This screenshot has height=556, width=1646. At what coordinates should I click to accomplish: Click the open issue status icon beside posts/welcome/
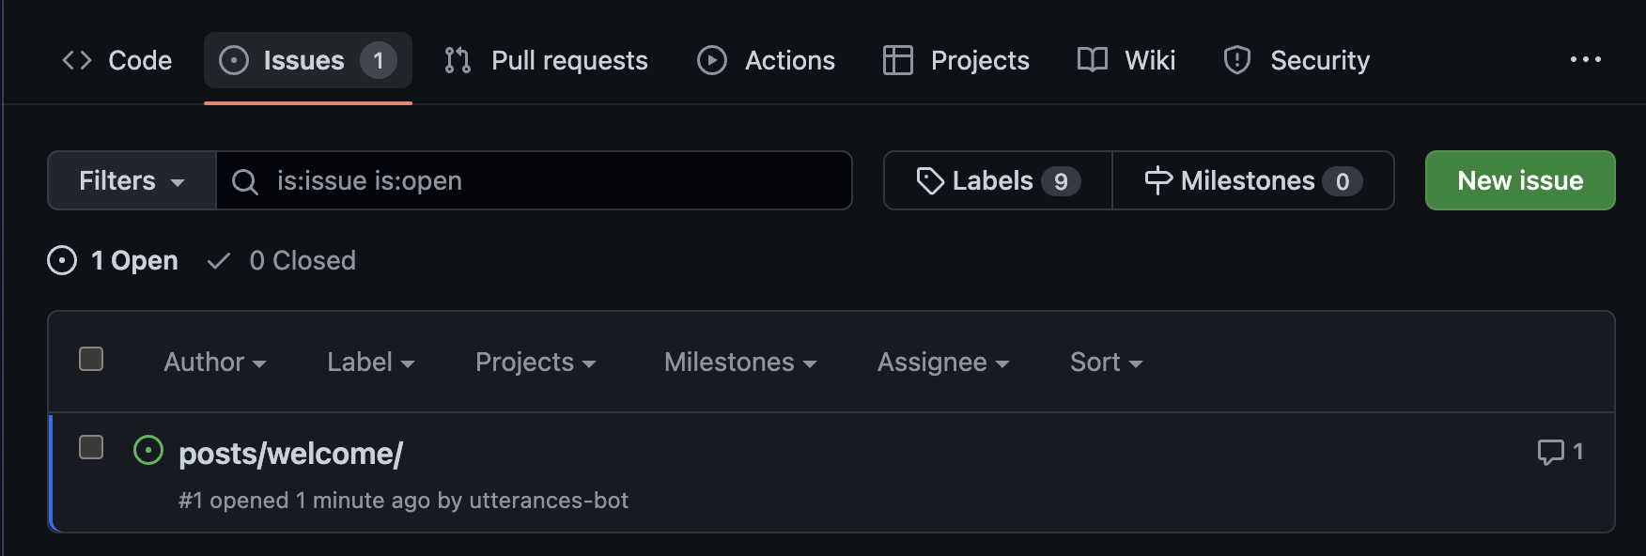point(148,451)
